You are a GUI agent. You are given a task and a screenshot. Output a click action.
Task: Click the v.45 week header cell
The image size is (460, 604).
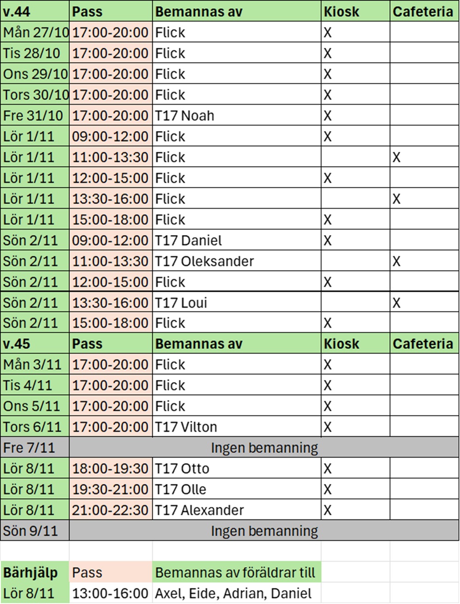coord(34,344)
